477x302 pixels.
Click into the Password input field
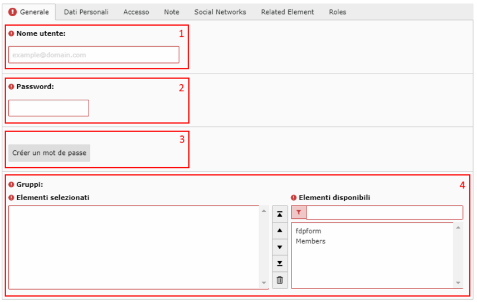click(x=48, y=108)
